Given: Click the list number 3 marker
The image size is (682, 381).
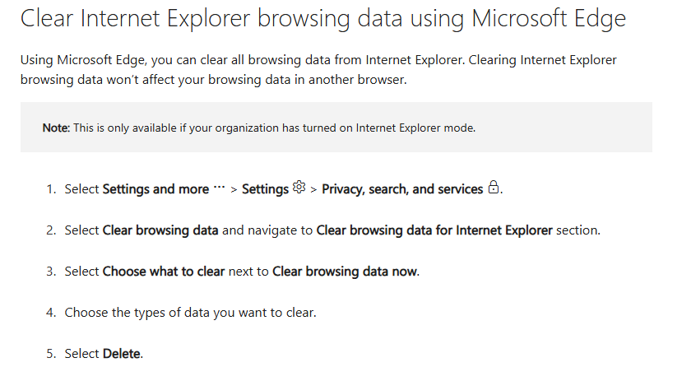Looking at the screenshot, I should [x=51, y=272].
